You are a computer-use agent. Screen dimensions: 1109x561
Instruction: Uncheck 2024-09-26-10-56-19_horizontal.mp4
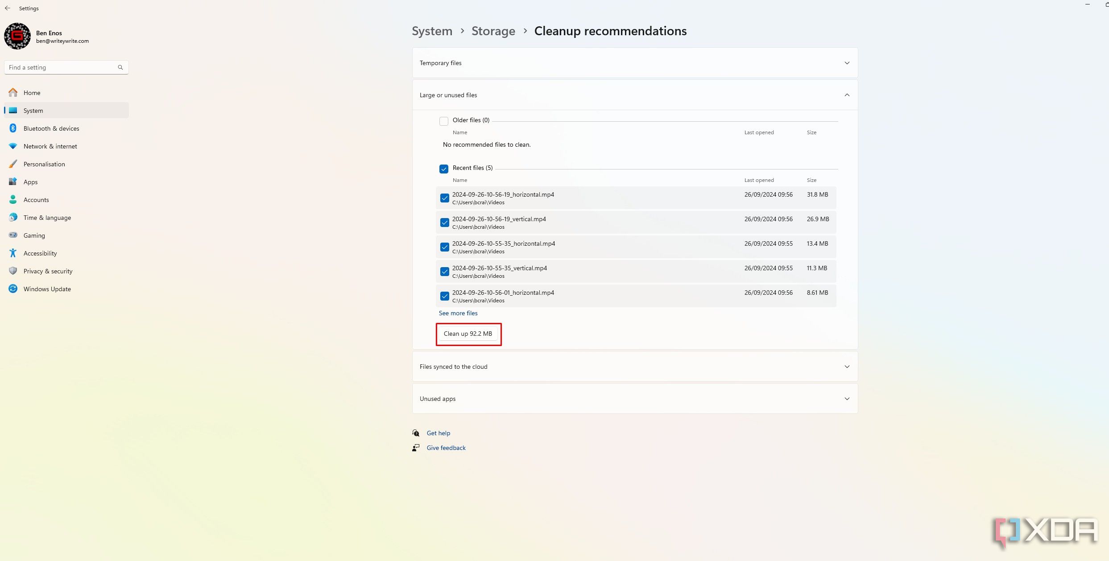(445, 198)
